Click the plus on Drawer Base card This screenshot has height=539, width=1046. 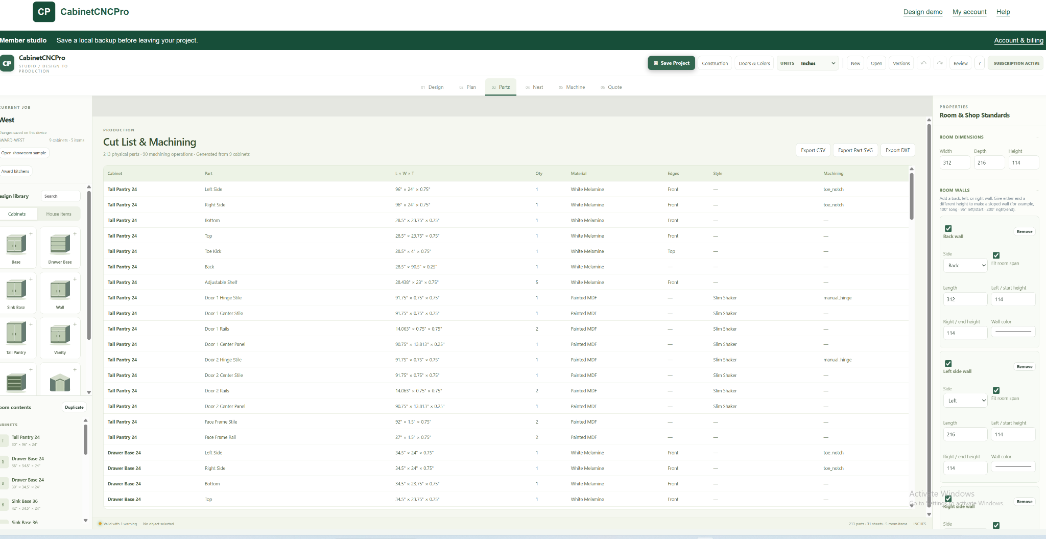(x=75, y=234)
